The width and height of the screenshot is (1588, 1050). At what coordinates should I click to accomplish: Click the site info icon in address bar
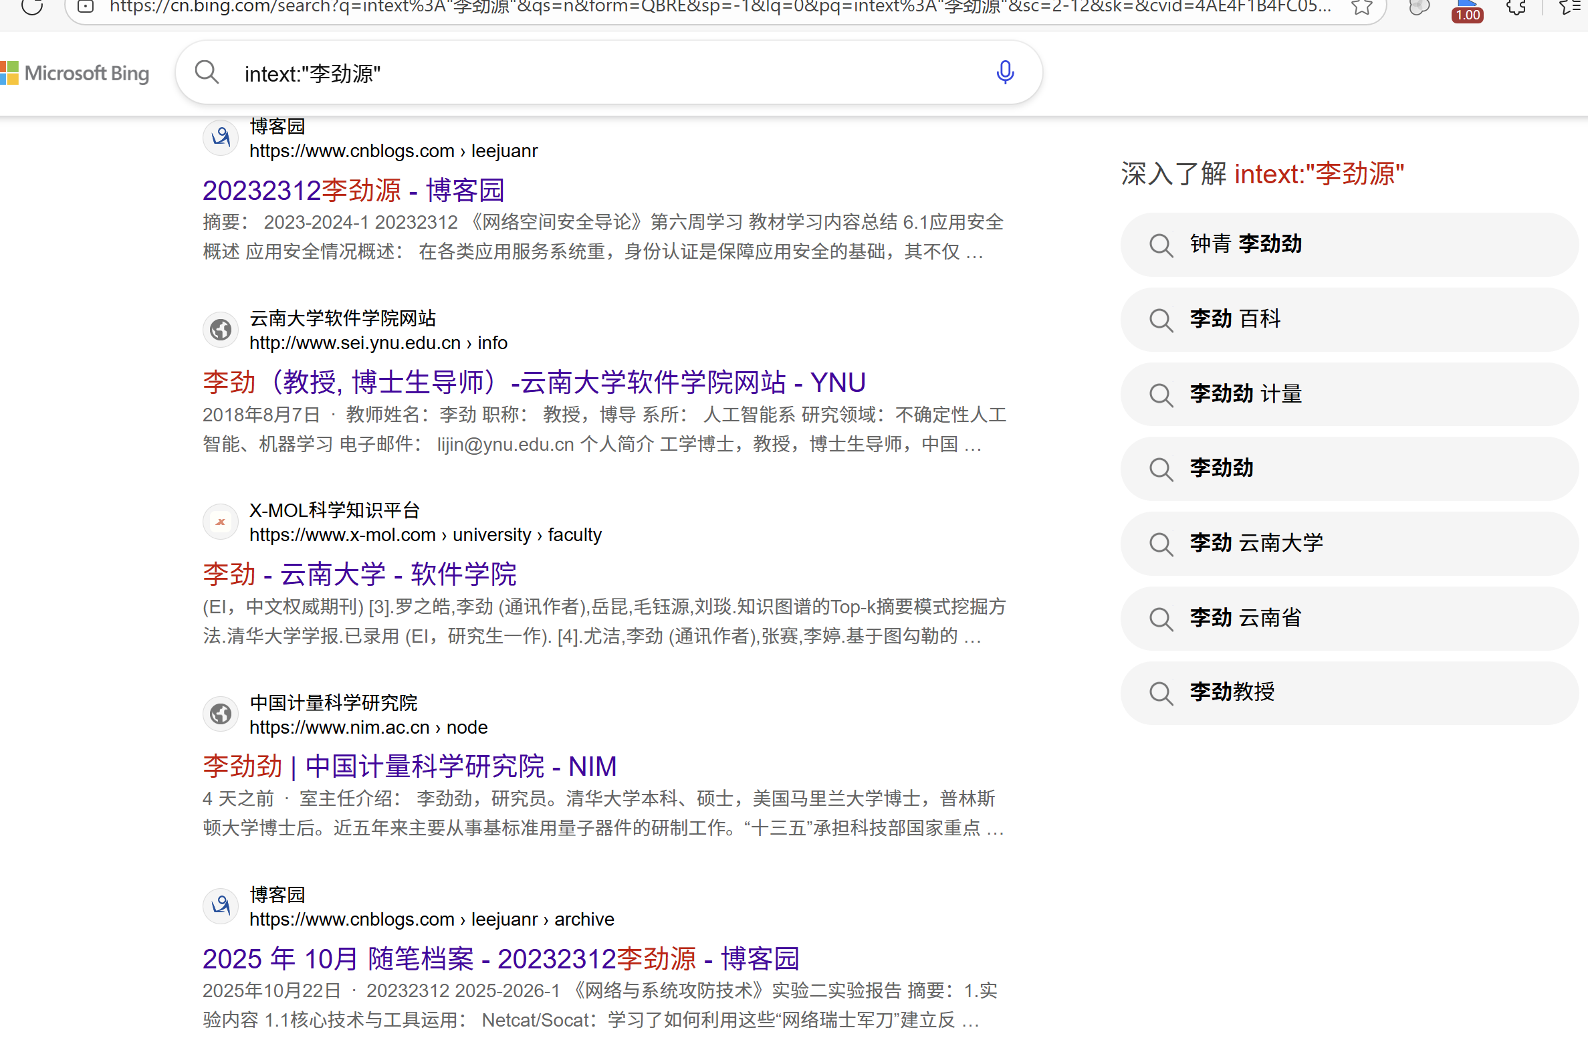(86, 7)
